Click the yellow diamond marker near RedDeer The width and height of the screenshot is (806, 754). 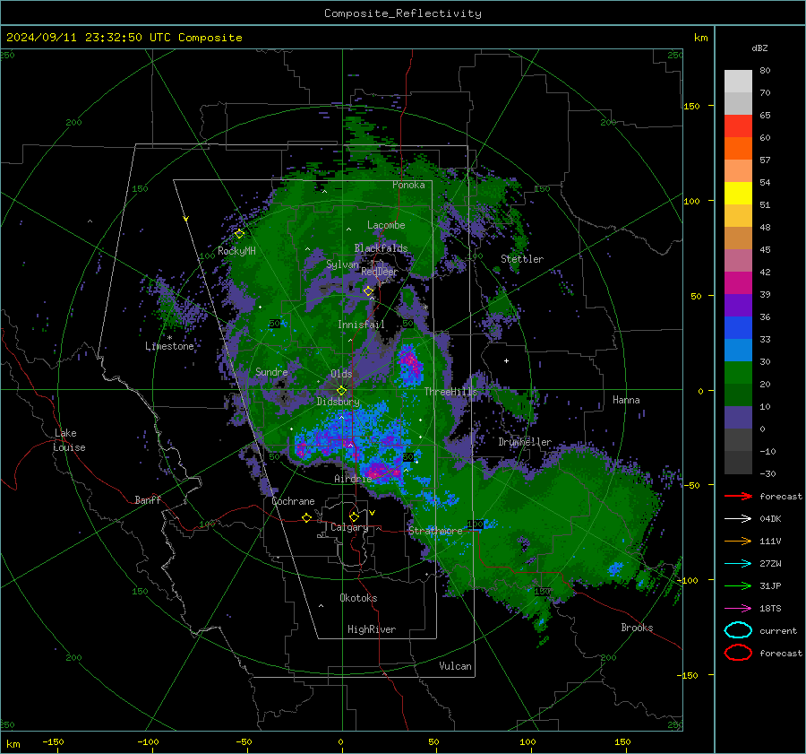[368, 290]
